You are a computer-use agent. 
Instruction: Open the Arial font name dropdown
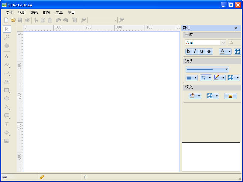pos(223,42)
